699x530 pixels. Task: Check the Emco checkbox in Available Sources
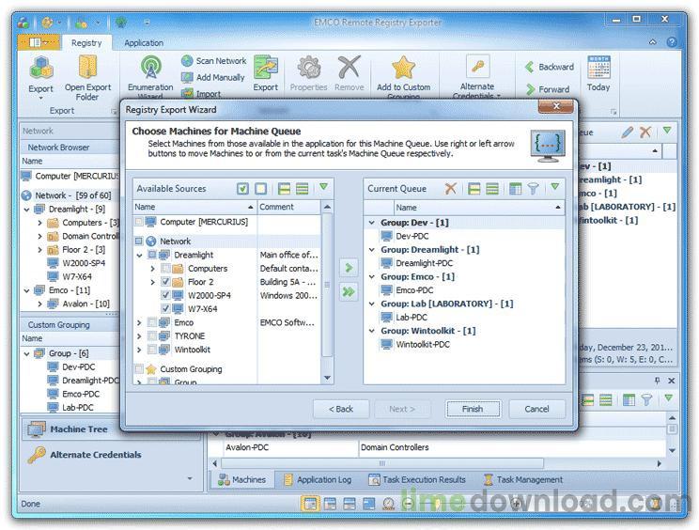click(152, 322)
